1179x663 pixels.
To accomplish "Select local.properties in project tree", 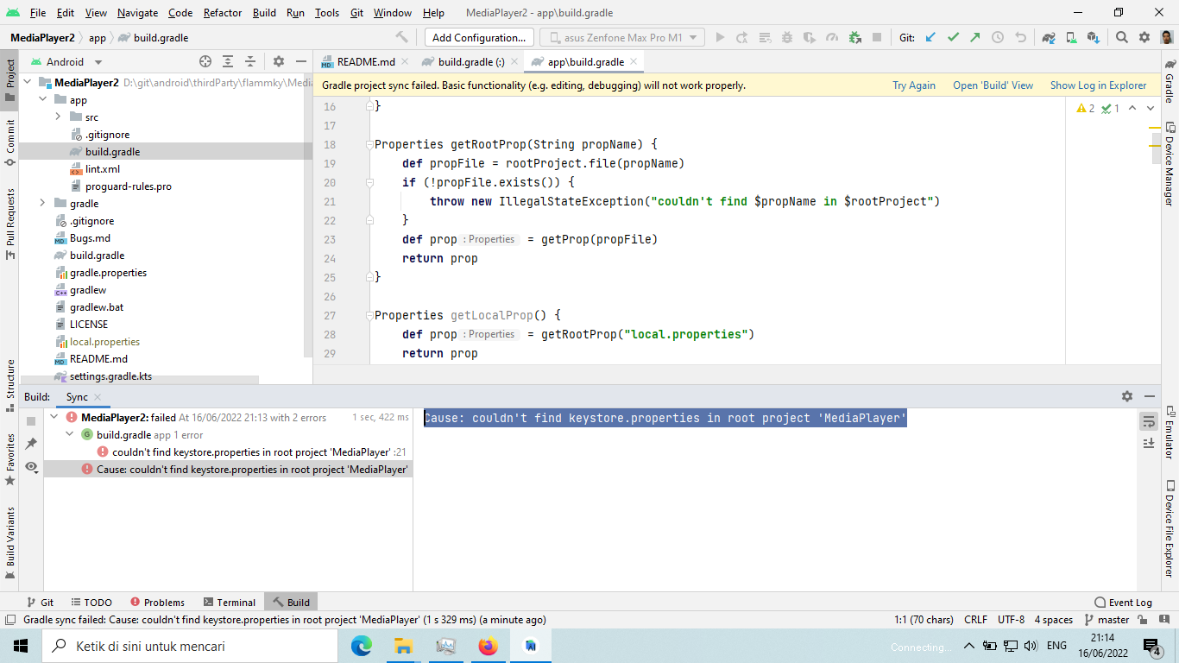I will (x=104, y=341).
